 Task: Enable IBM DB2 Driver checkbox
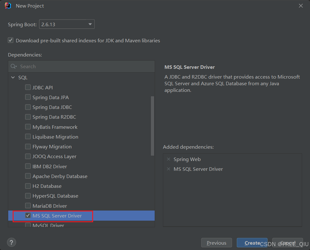pos(28,166)
